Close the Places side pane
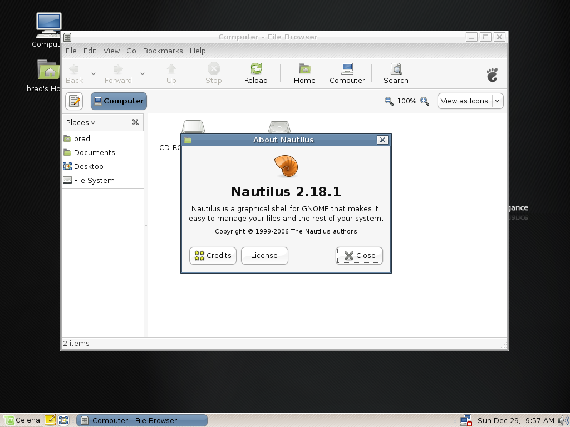Viewport: 570px width, 427px height. (x=135, y=122)
